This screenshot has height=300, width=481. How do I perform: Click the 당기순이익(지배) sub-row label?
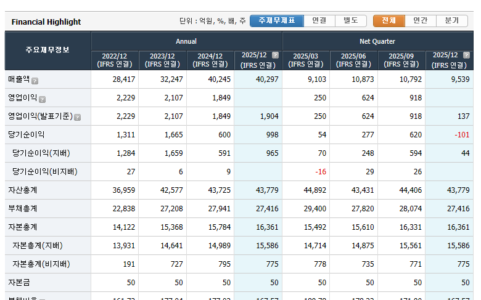click(x=41, y=153)
